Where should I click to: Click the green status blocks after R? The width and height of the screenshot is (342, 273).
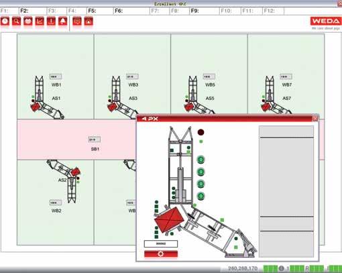pyautogui.click(x=317, y=268)
